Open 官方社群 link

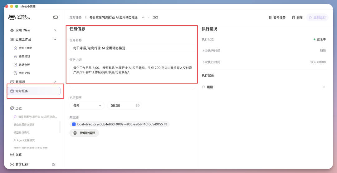tap(22, 164)
